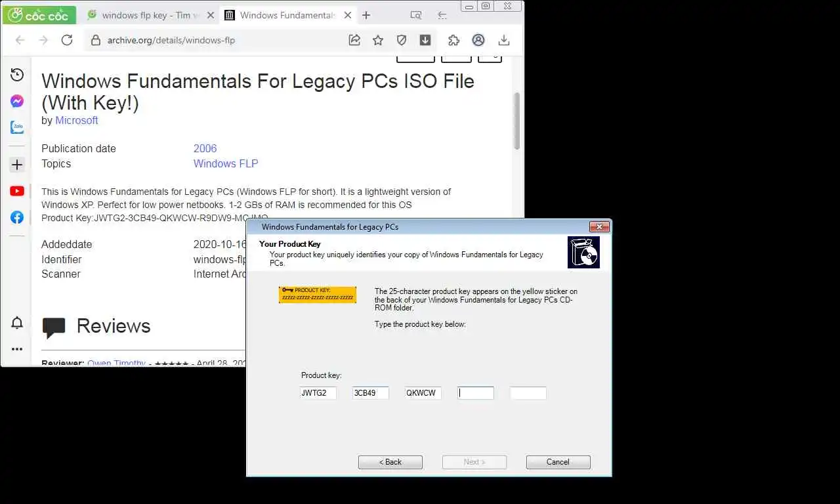Open the sidebar more options dots

(17, 349)
